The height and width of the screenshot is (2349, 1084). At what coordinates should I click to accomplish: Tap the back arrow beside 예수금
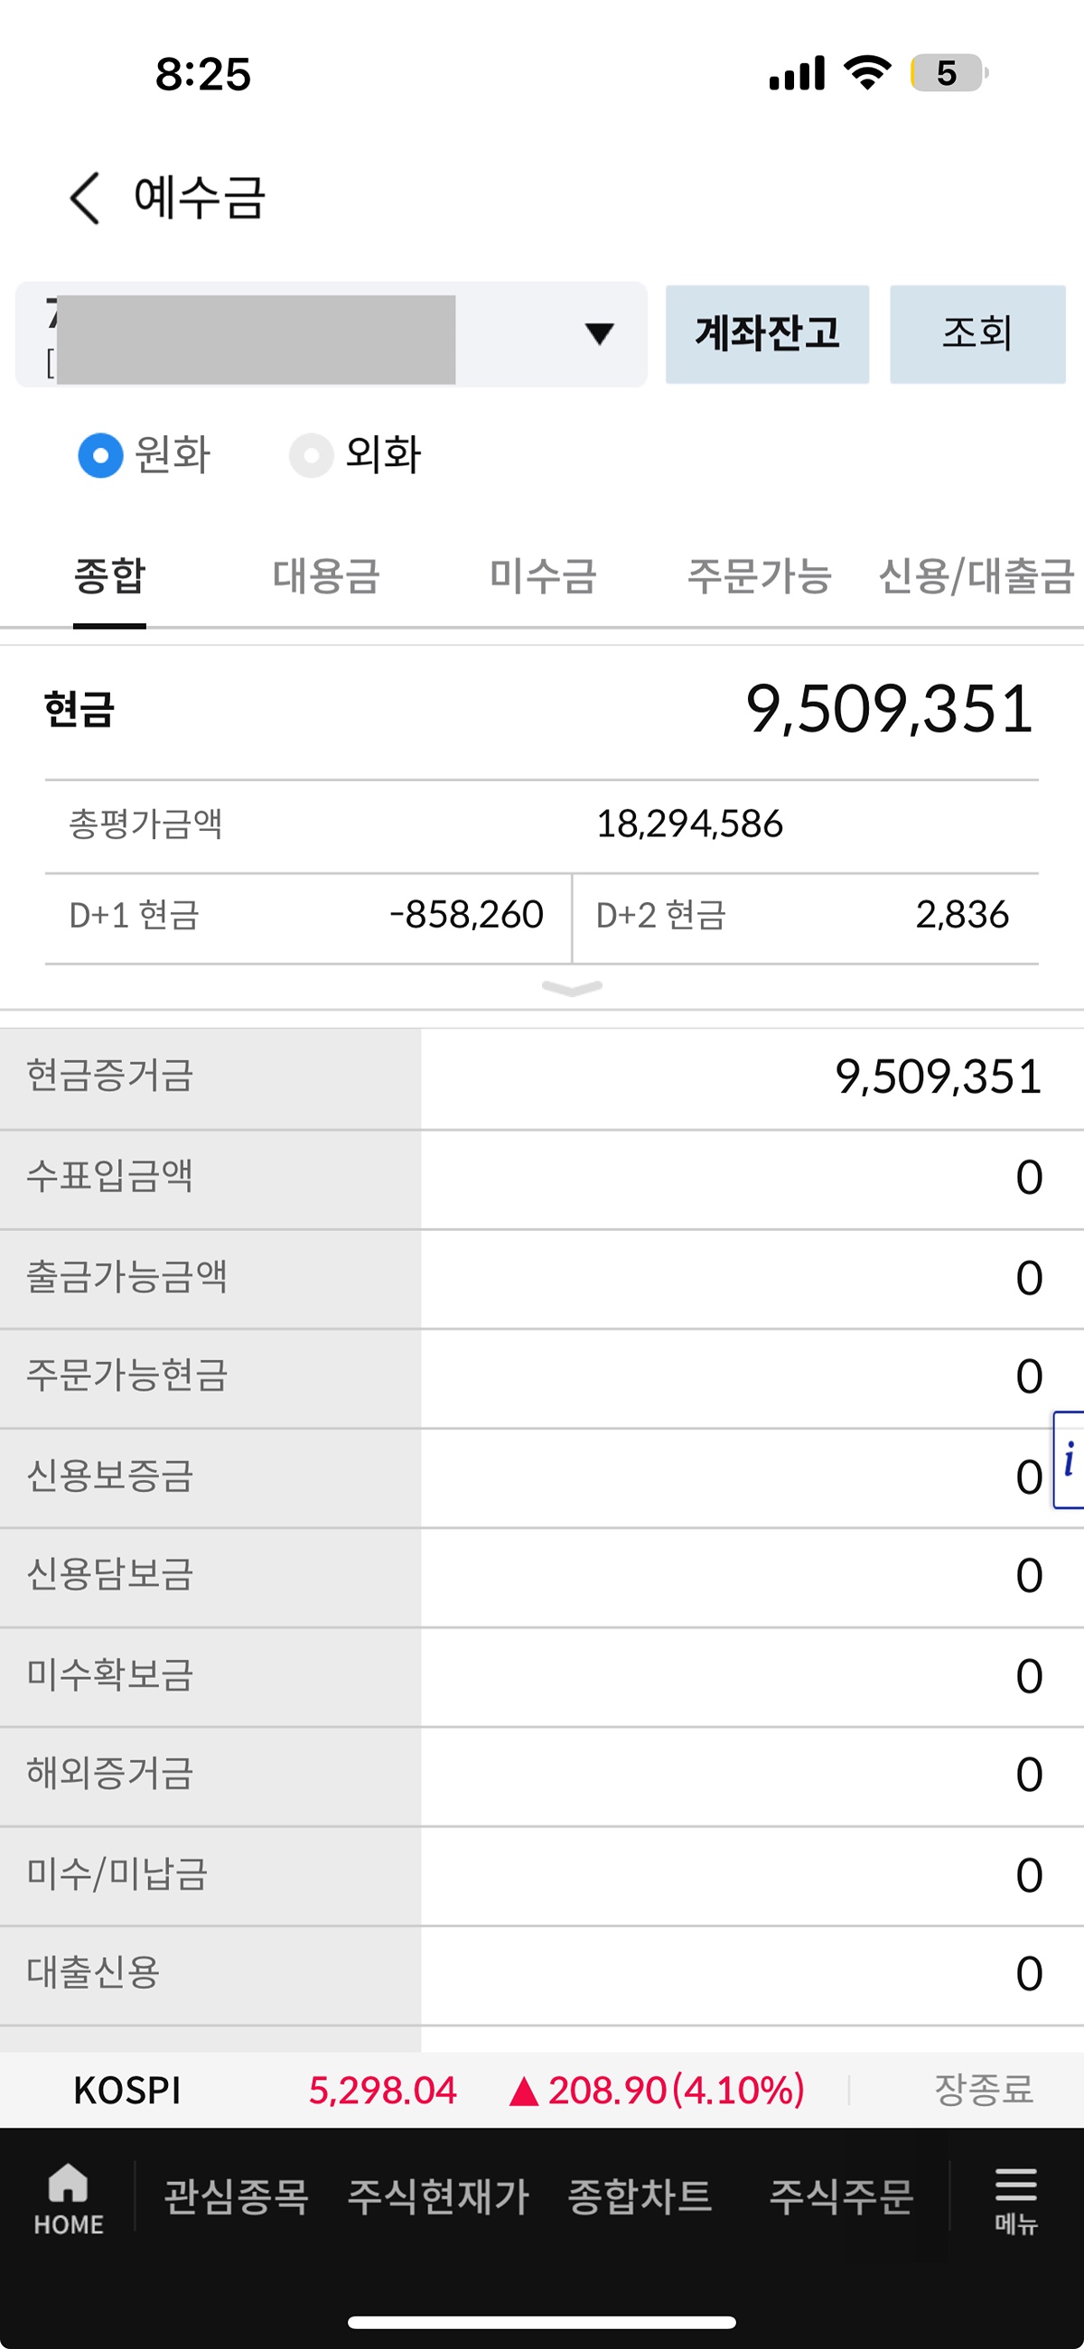tap(85, 198)
